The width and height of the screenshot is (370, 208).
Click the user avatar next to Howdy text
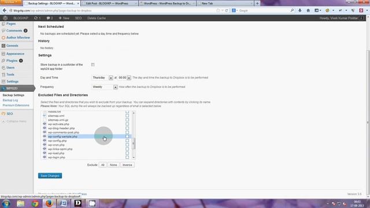click(x=361, y=18)
